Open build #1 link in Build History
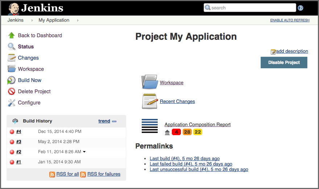Viewport: 319px width, 189px height. pyautogui.click(x=19, y=162)
